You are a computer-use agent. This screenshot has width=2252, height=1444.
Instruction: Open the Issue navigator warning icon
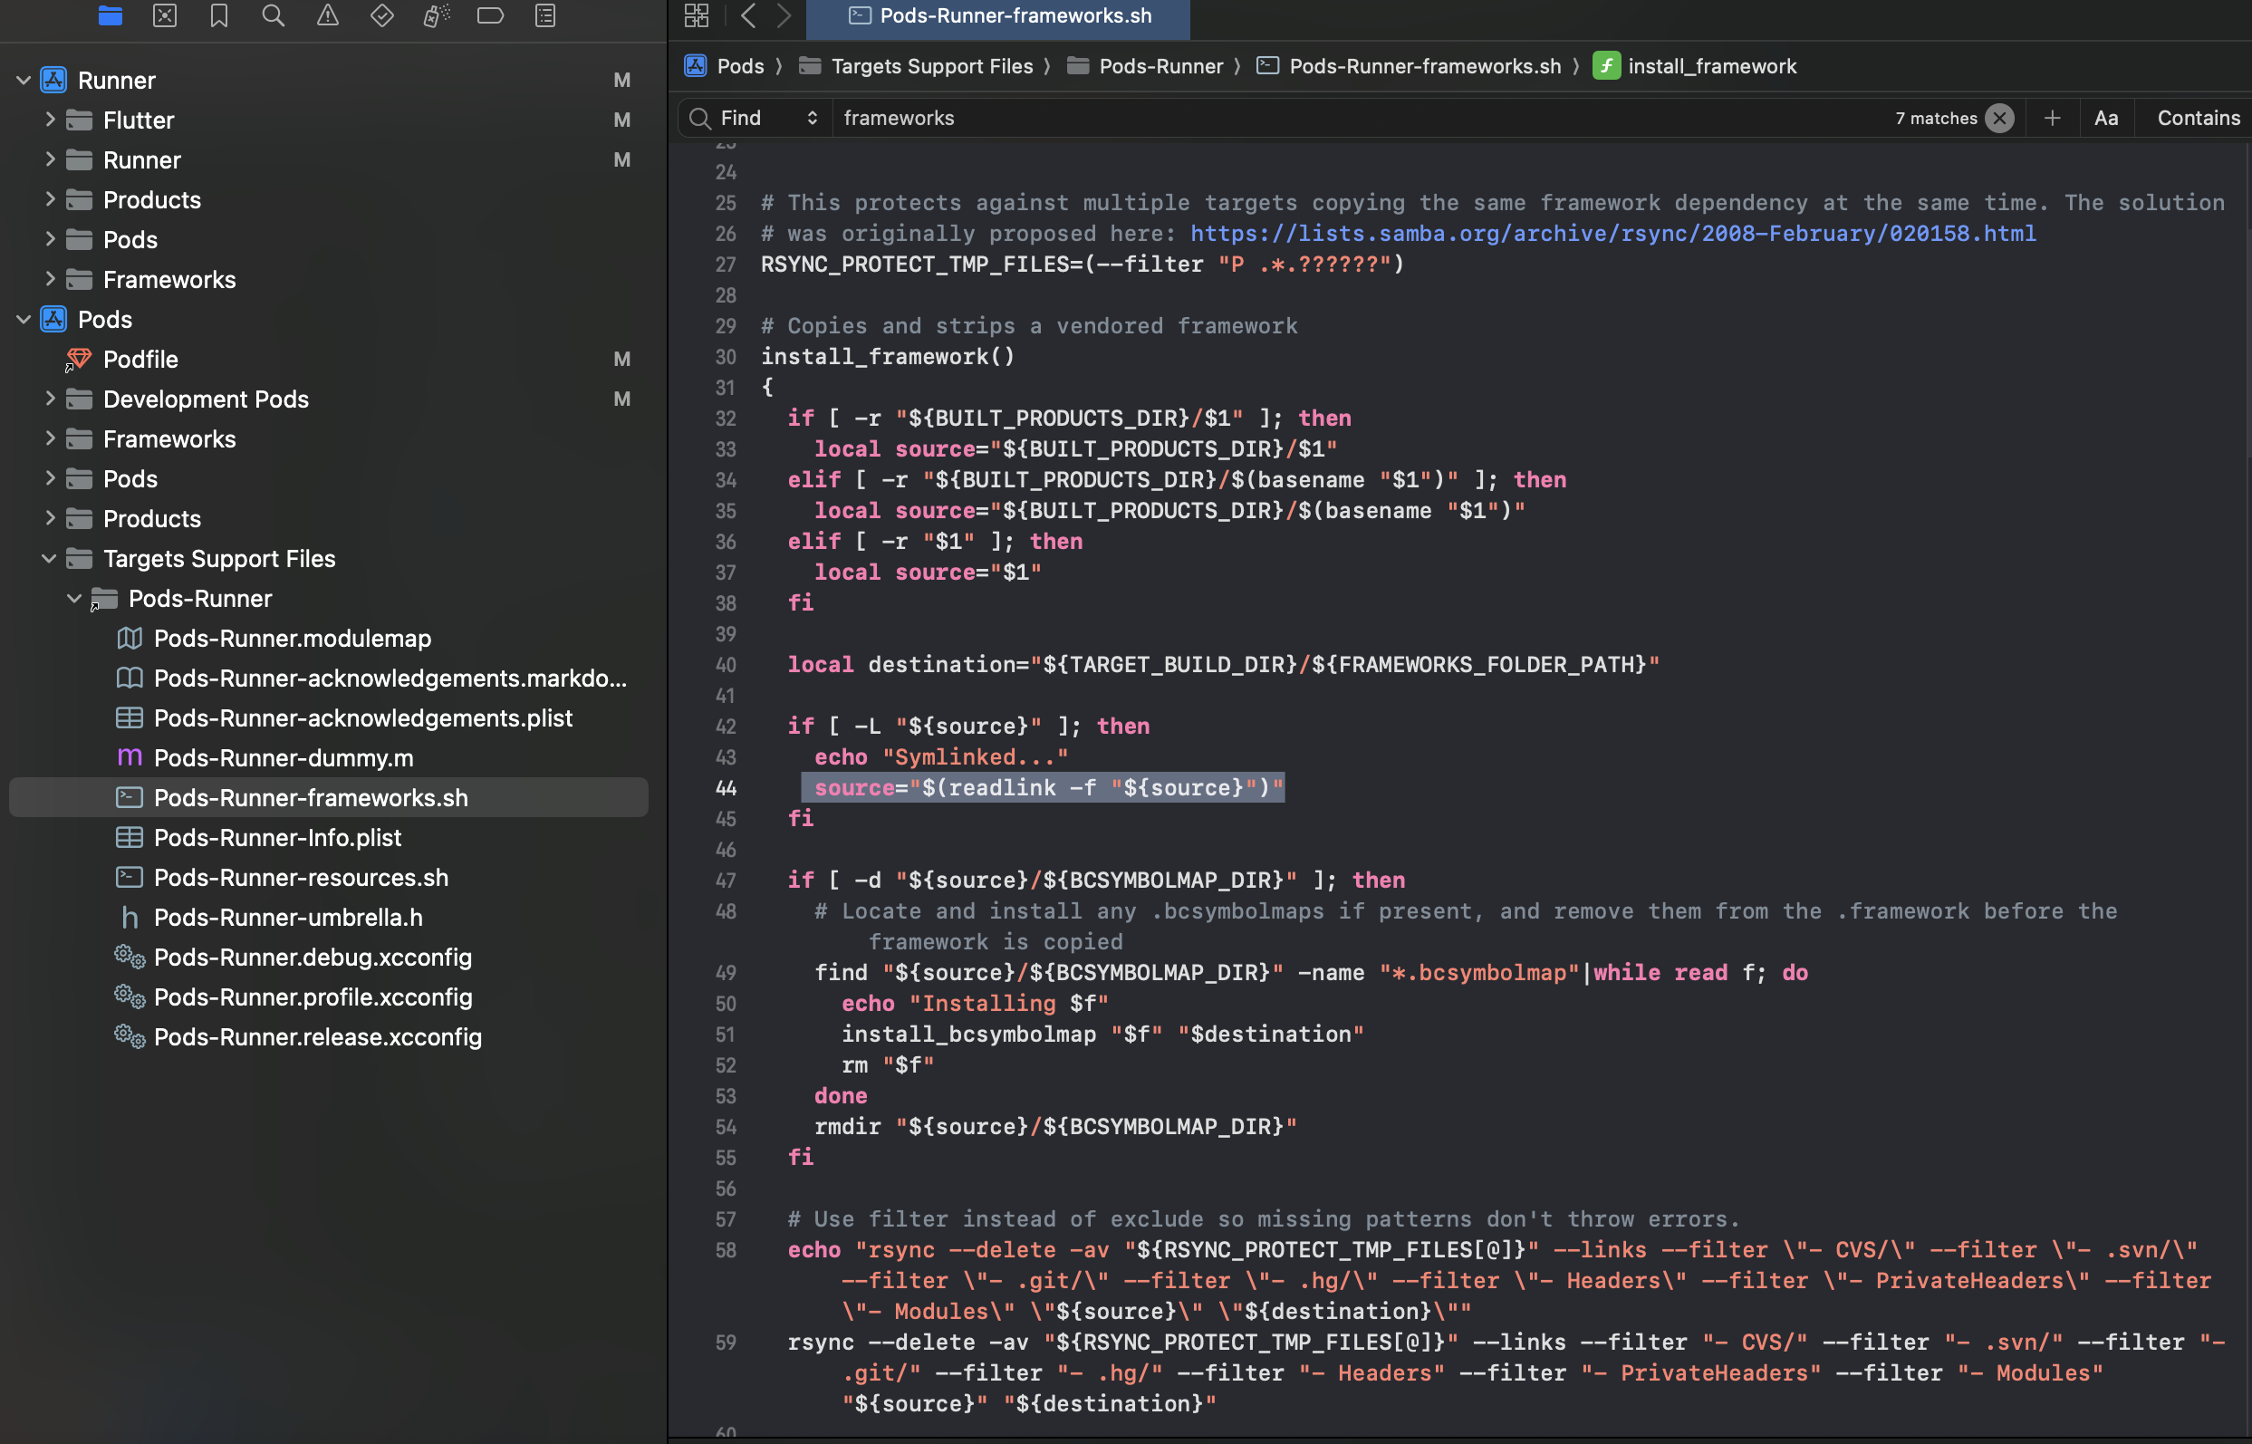[x=327, y=15]
